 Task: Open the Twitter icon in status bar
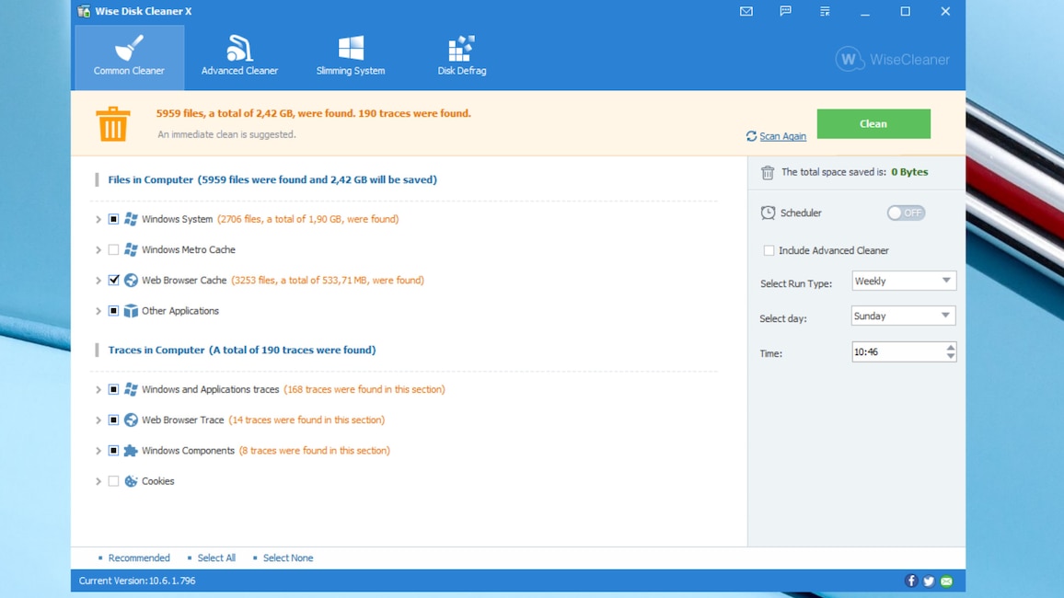coord(929,581)
